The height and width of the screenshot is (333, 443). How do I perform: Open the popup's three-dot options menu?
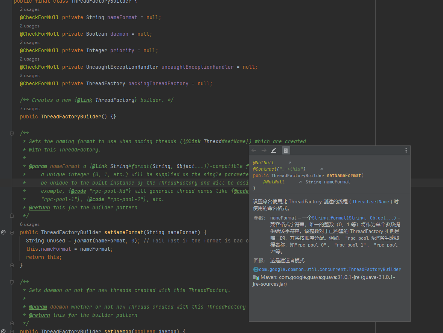[406, 150]
